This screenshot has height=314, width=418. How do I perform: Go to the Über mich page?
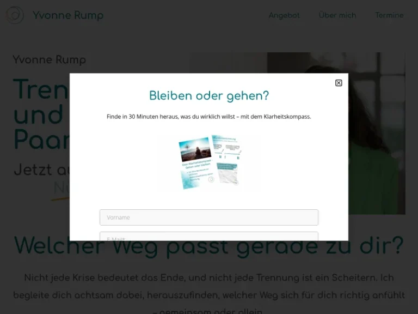[337, 15]
